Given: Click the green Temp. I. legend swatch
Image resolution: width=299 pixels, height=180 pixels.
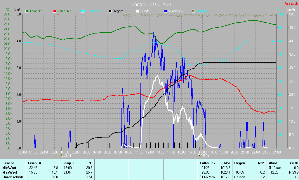Looking at the screenshot, I should [27, 11].
